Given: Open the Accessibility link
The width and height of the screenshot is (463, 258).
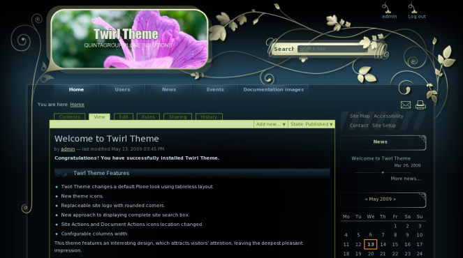Looking at the screenshot, I should (x=388, y=116).
